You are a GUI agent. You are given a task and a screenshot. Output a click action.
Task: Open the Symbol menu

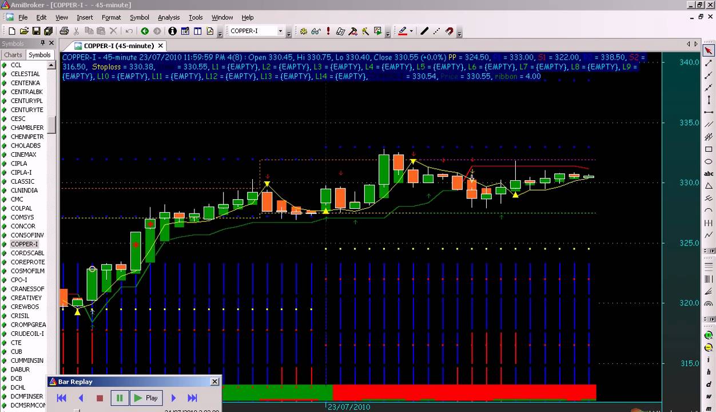139,17
